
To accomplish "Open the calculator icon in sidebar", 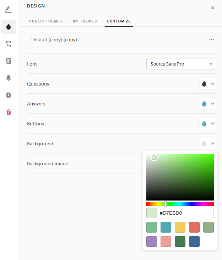I will 9,61.
